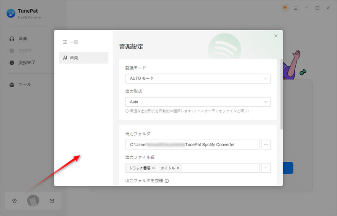
Task: Click the shopping cart icon
Action: [x=285, y=8]
